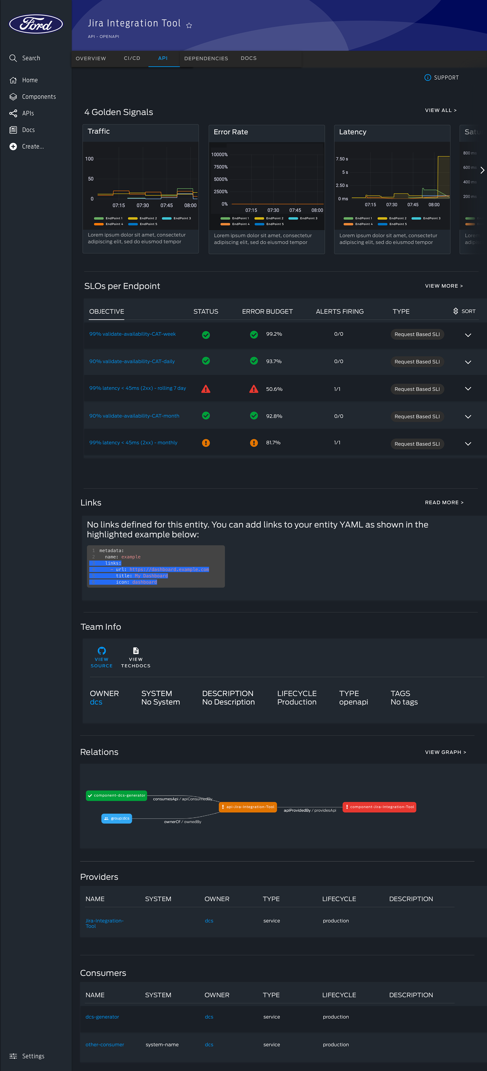This screenshot has height=1071, width=487.
Task: Click error budget warning triangle beside 50.6%
Action: point(254,389)
